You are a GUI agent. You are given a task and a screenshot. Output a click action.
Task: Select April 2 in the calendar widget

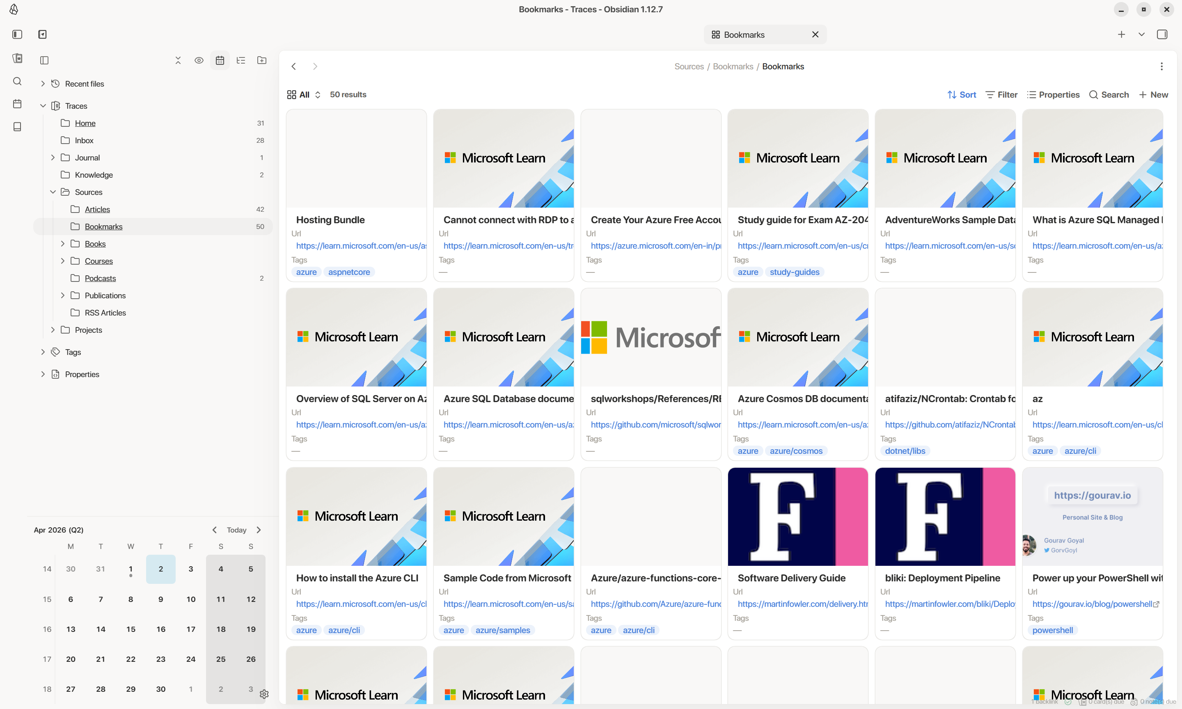(160, 569)
